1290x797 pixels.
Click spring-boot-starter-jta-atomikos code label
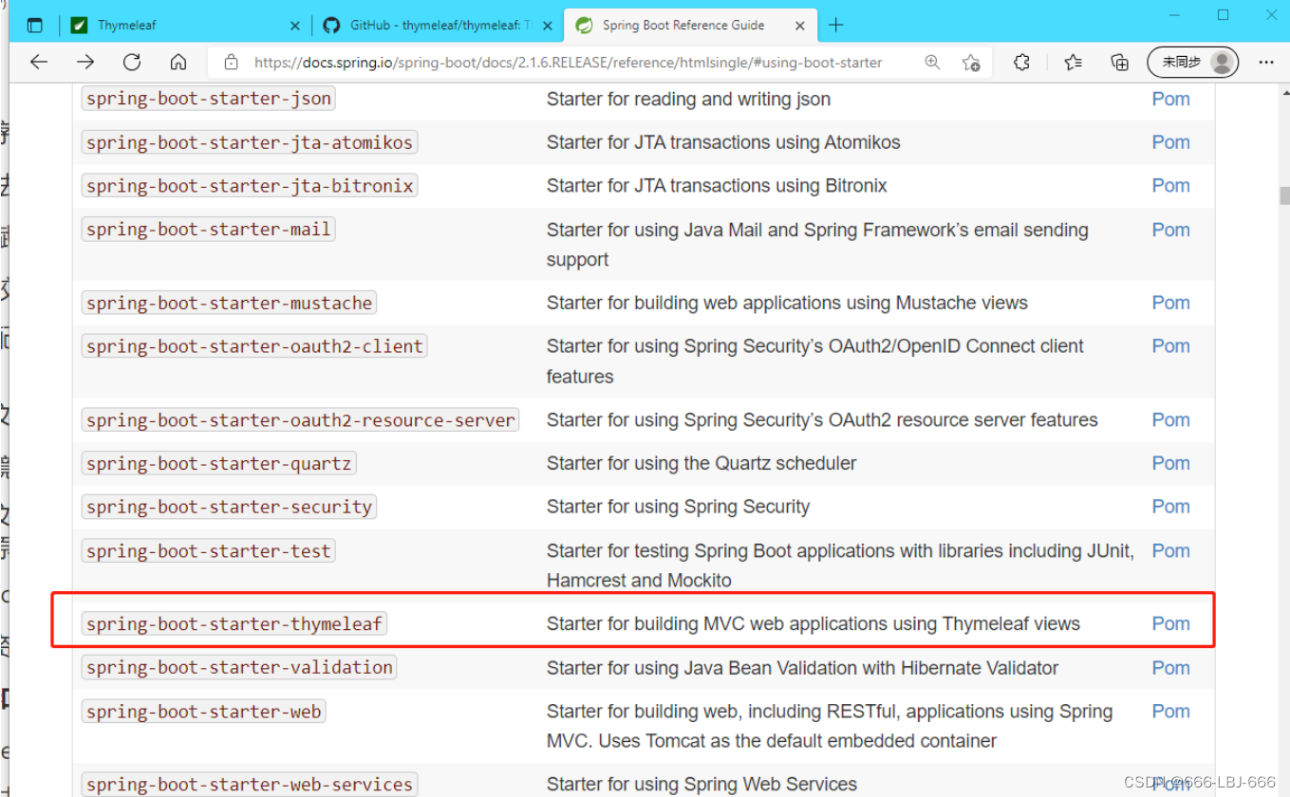point(250,142)
